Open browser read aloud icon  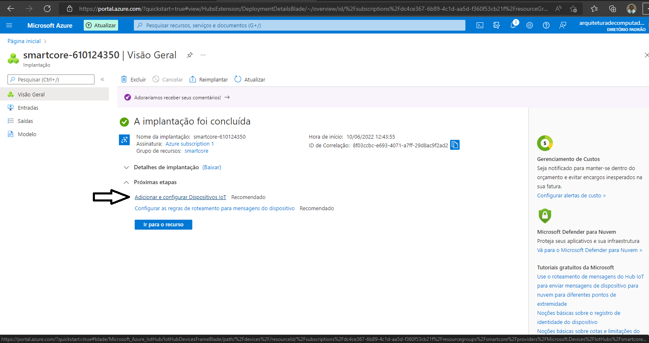[x=559, y=8]
